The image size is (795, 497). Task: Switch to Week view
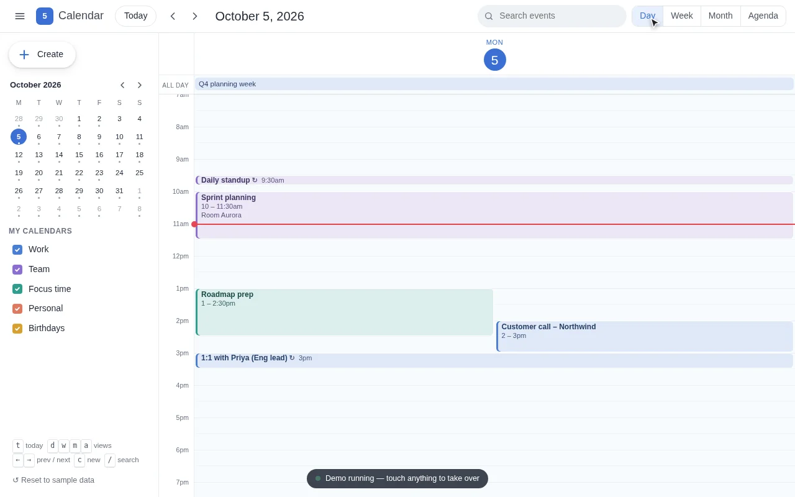point(682,16)
